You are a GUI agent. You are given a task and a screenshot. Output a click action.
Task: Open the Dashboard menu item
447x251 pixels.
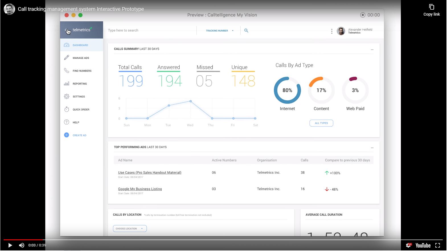81,45
